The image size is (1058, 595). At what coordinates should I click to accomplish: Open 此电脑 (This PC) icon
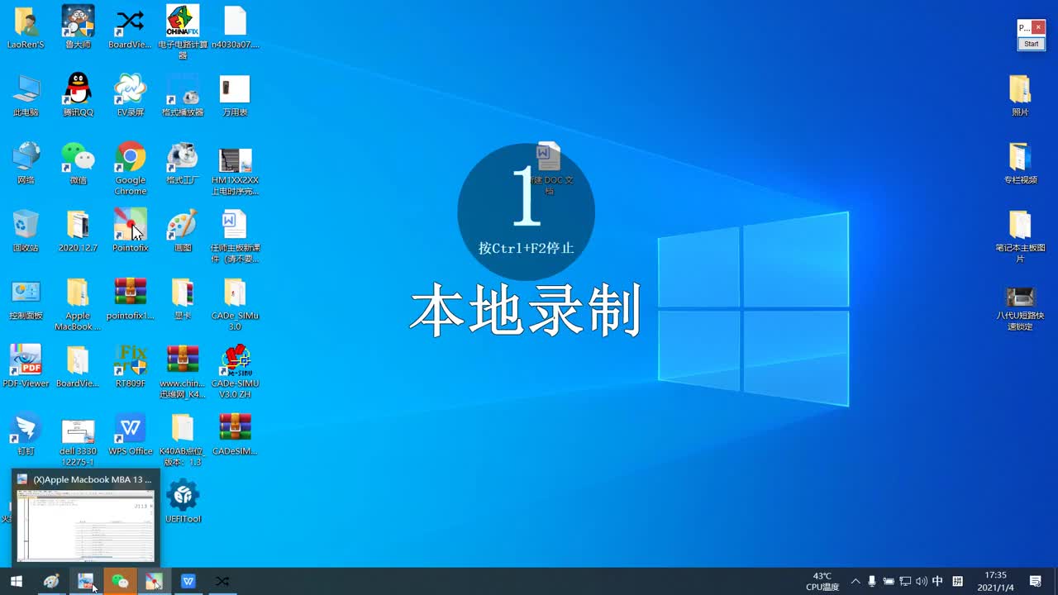(x=26, y=95)
